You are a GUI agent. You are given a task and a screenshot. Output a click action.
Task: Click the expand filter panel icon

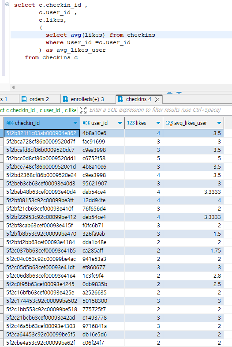[x=83, y=110]
